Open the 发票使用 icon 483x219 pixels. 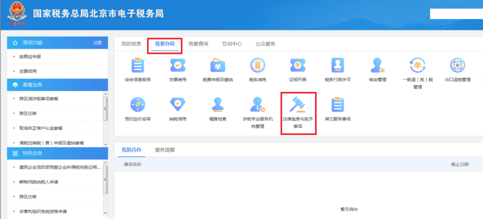click(178, 65)
